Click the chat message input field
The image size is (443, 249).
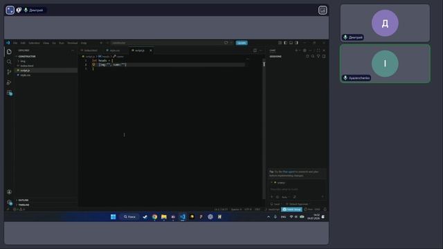(x=297, y=190)
